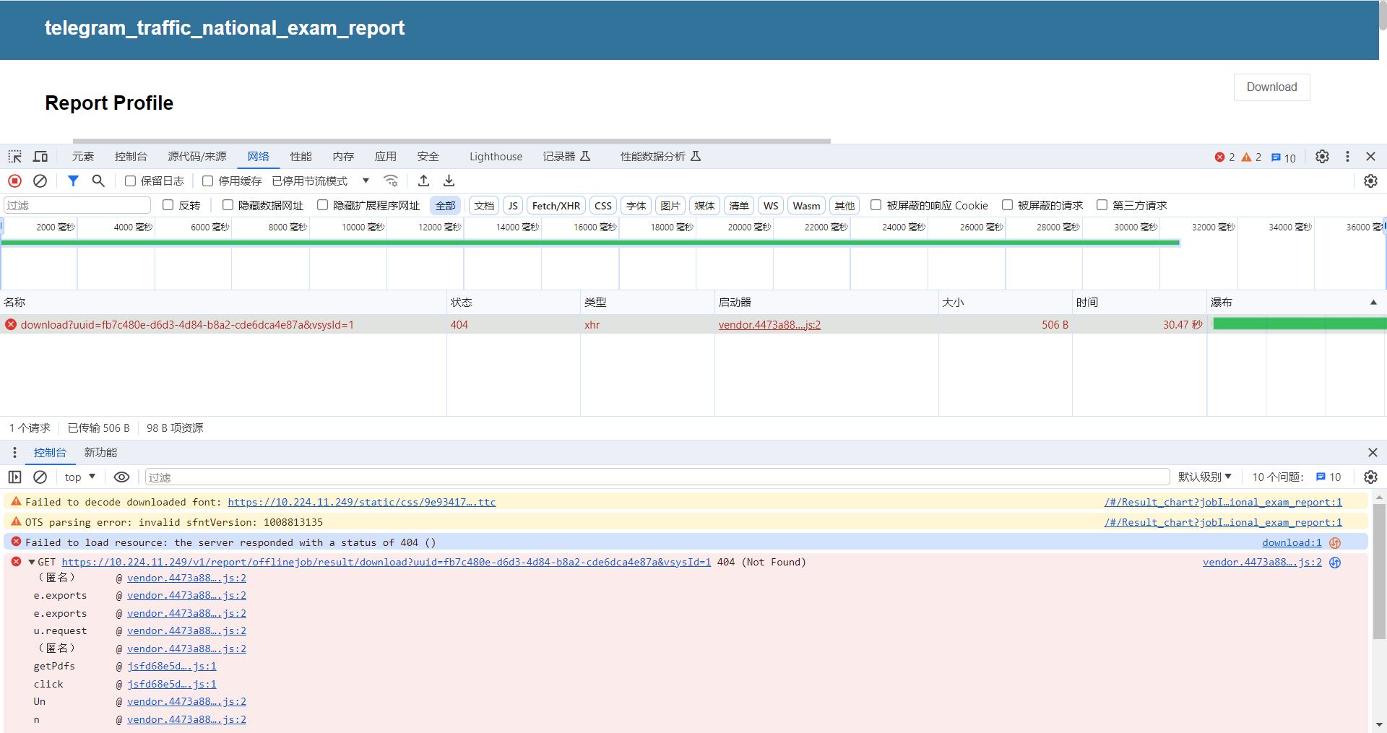
Task: Toggle the device toolbar icon
Action: point(40,157)
